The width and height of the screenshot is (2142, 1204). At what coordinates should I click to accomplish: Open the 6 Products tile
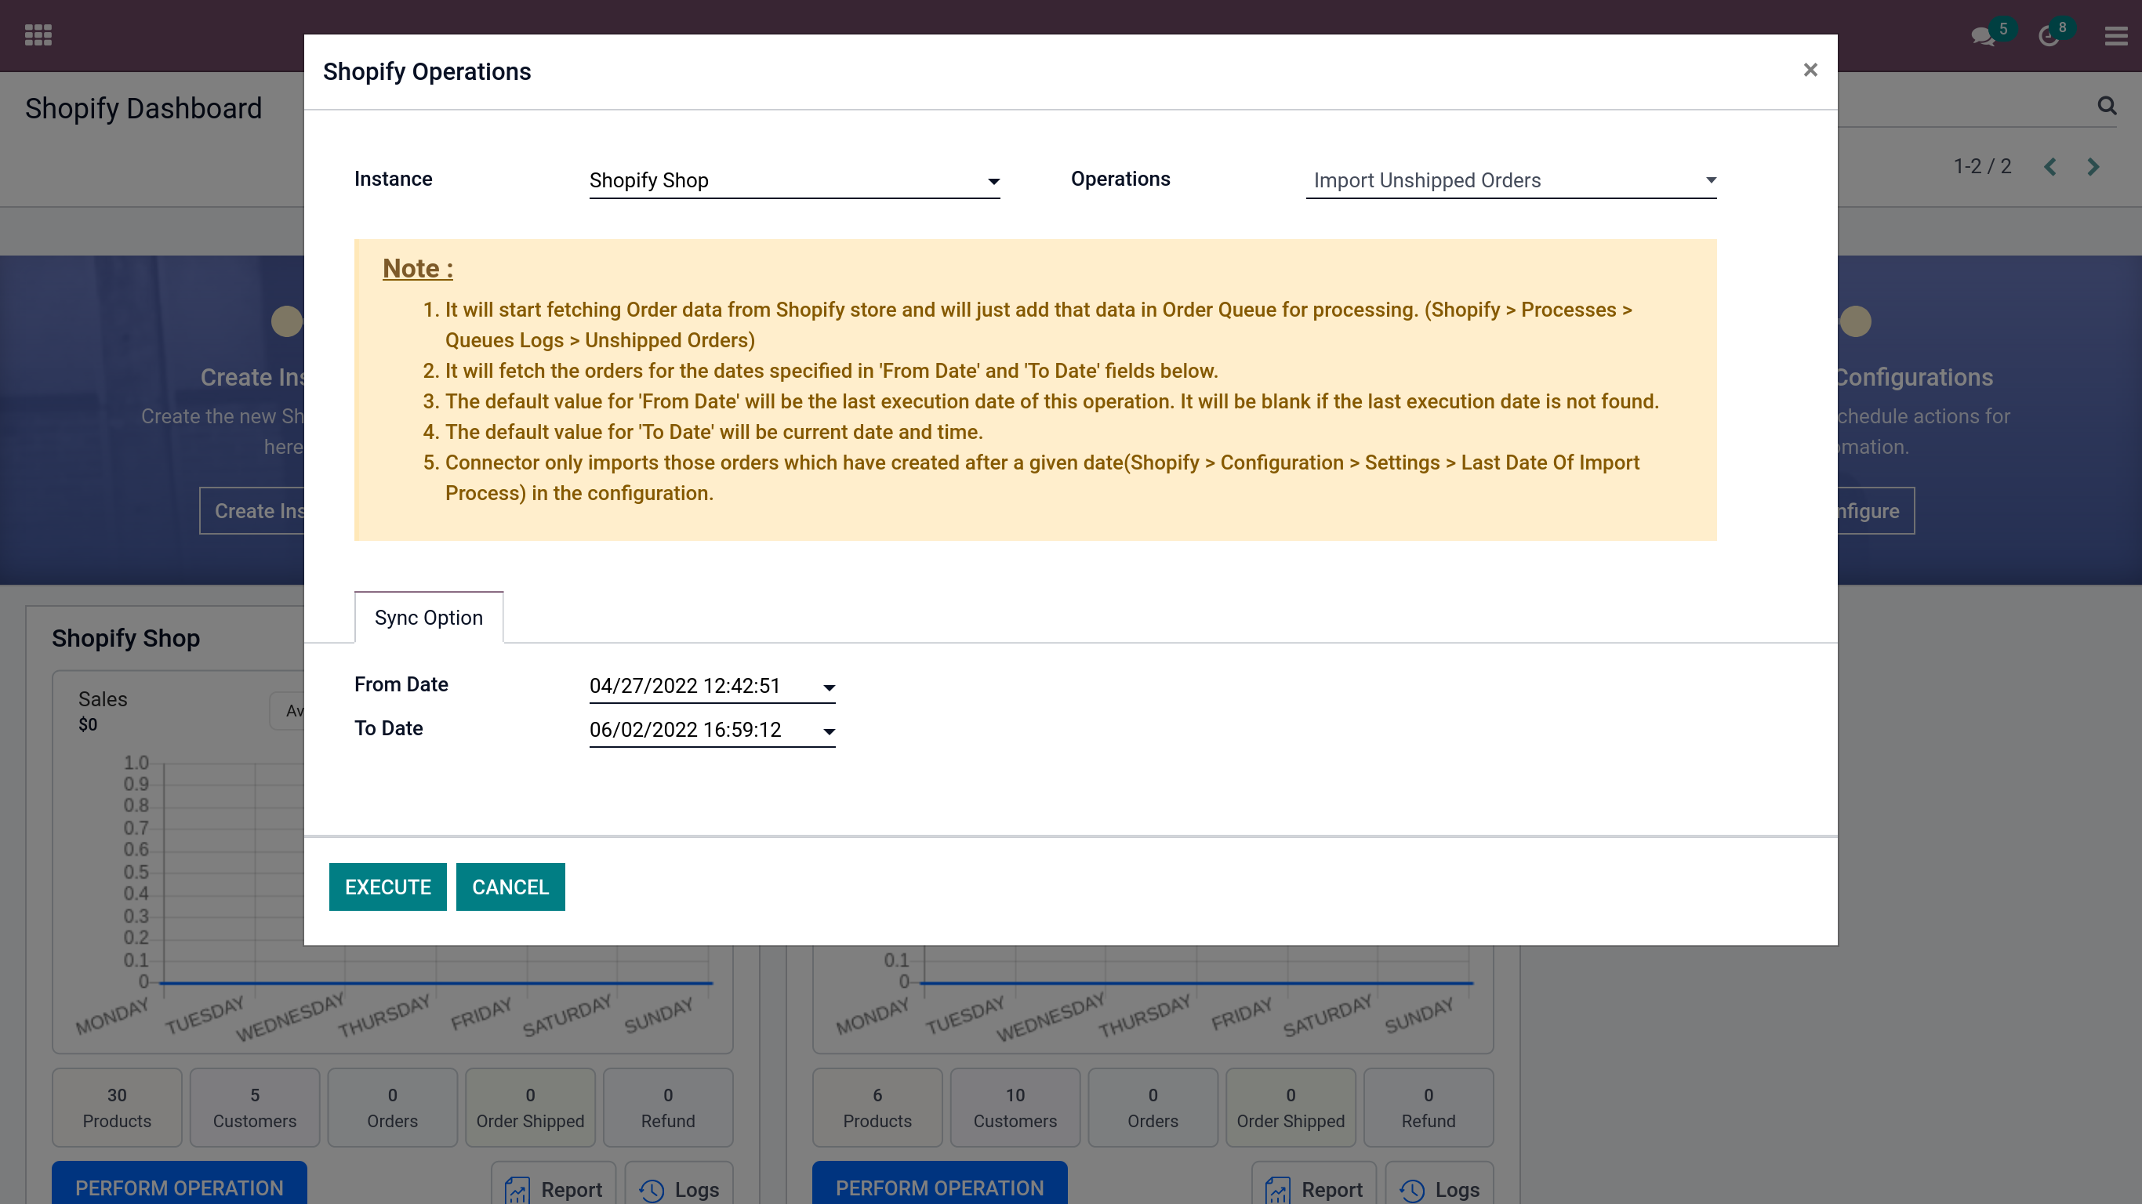877,1108
